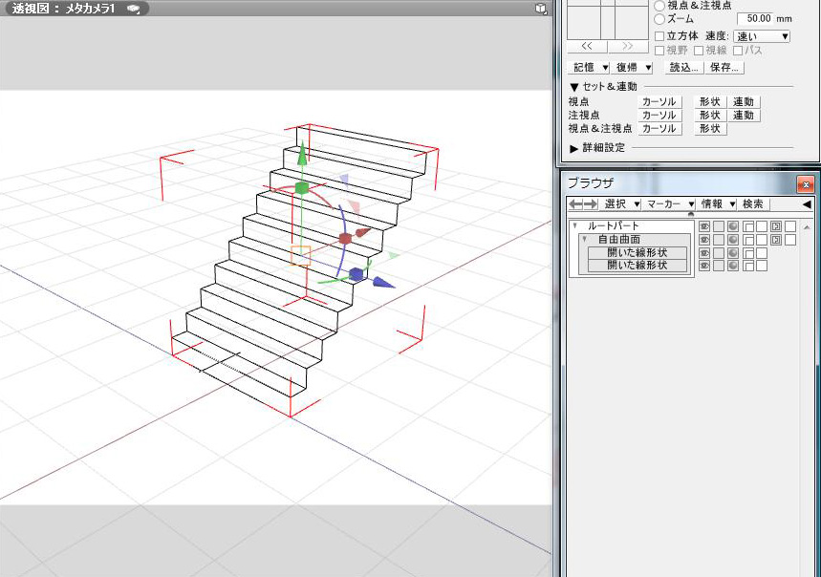This screenshot has width=821, height=577.
Task: Collapse the 自由曲面 tree node
Action: click(585, 239)
